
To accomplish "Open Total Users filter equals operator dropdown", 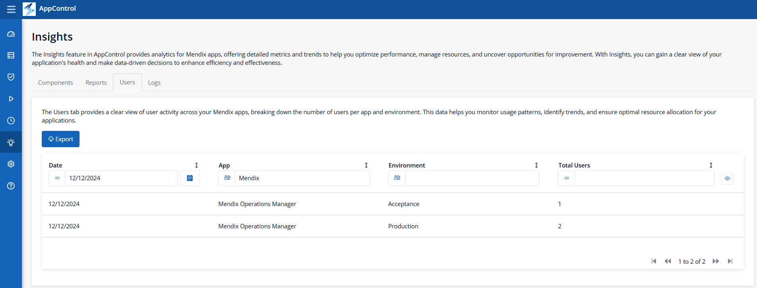I will pos(567,178).
